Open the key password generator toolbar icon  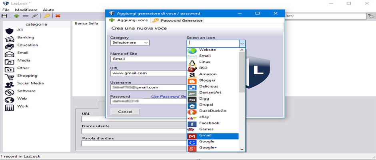click(x=47, y=16)
